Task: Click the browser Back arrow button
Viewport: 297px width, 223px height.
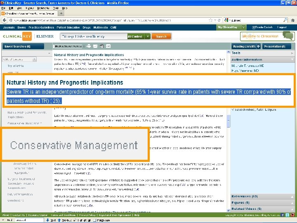Action: click(x=5, y=20)
